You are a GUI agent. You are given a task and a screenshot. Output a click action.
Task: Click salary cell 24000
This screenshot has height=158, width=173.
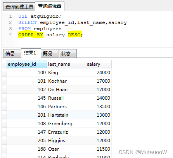(x=99, y=73)
